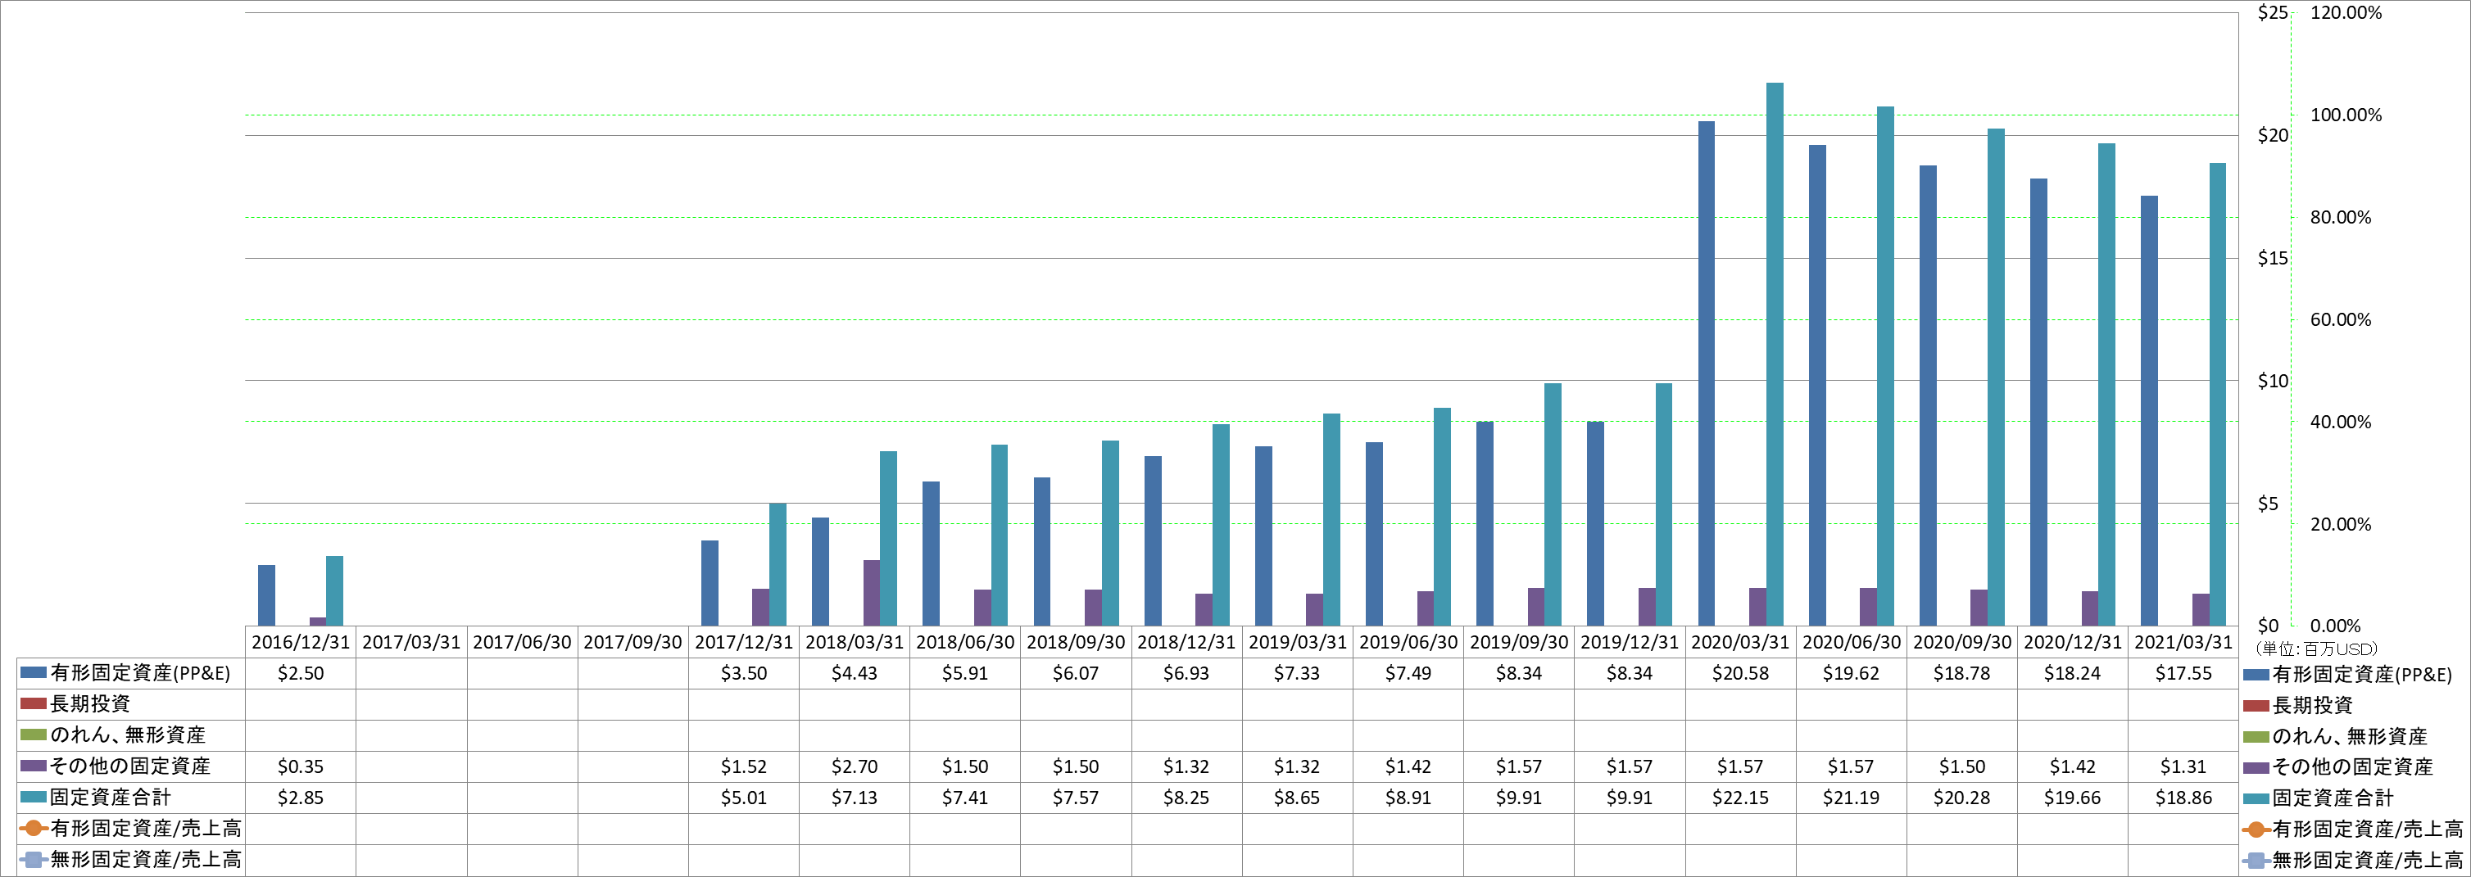This screenshot has height=877, width=2471.
Task: Click the $18.86 固定資産合計 cell
Action: pos(2183,798)
